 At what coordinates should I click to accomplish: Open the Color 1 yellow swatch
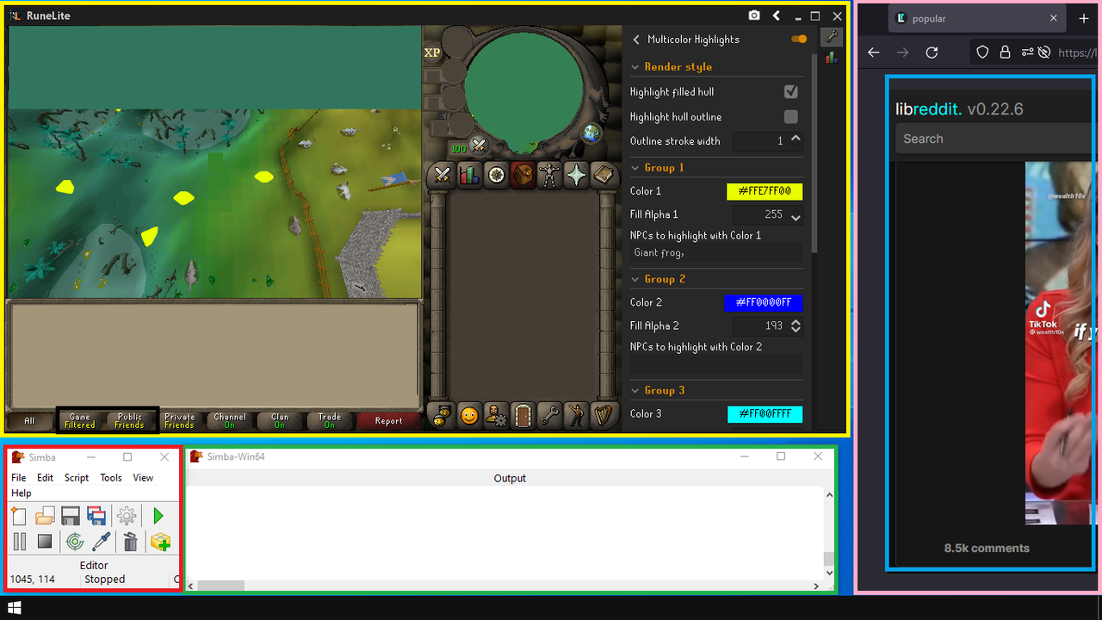click(765, 191)
